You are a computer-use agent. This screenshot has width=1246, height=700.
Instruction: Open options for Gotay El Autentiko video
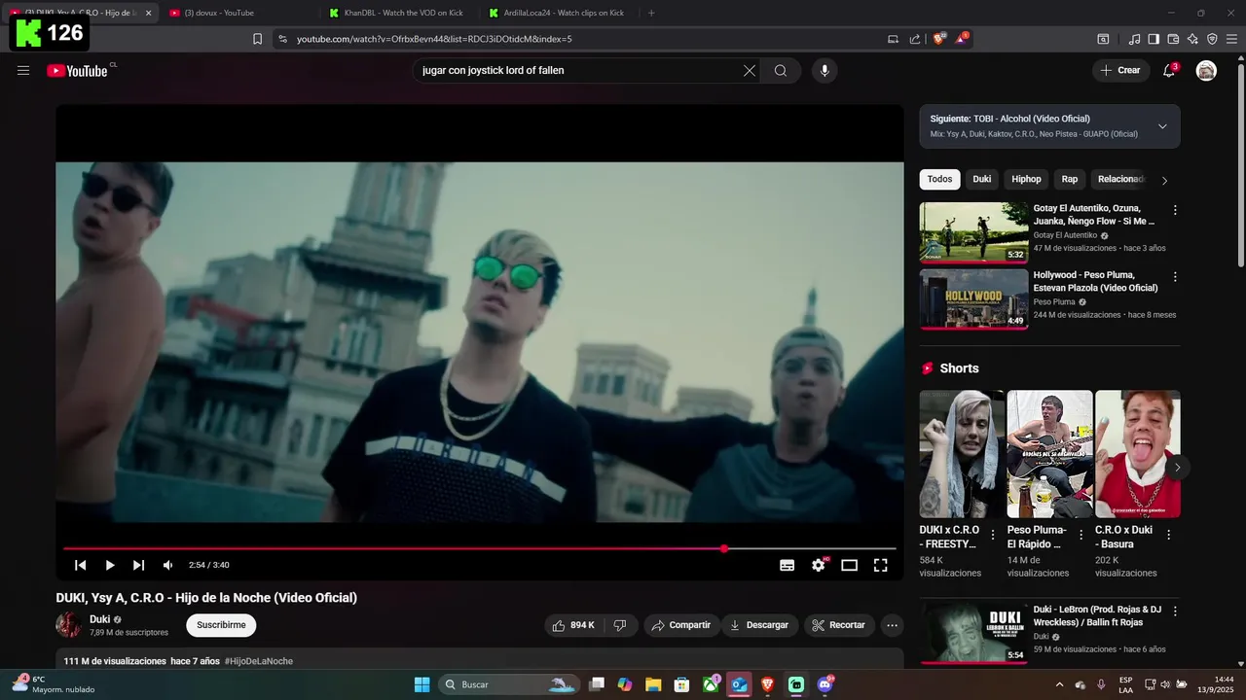(1175, 210)
